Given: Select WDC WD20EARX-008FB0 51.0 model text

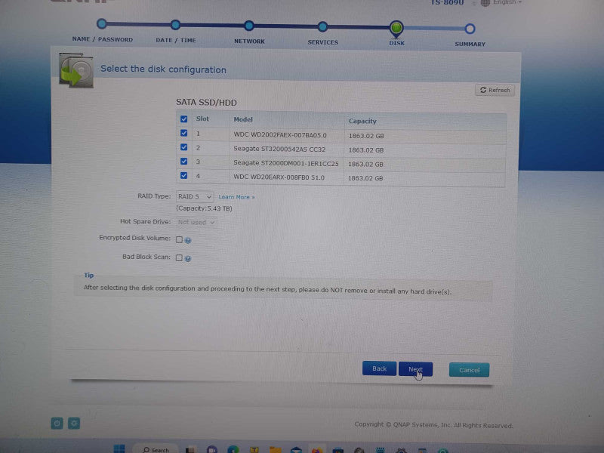Looking at the screenshot, I should (279, 177).
